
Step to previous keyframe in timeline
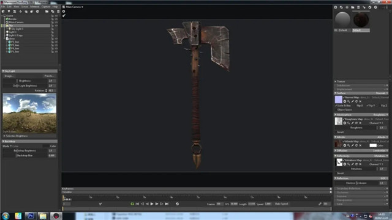pos(142,204)
